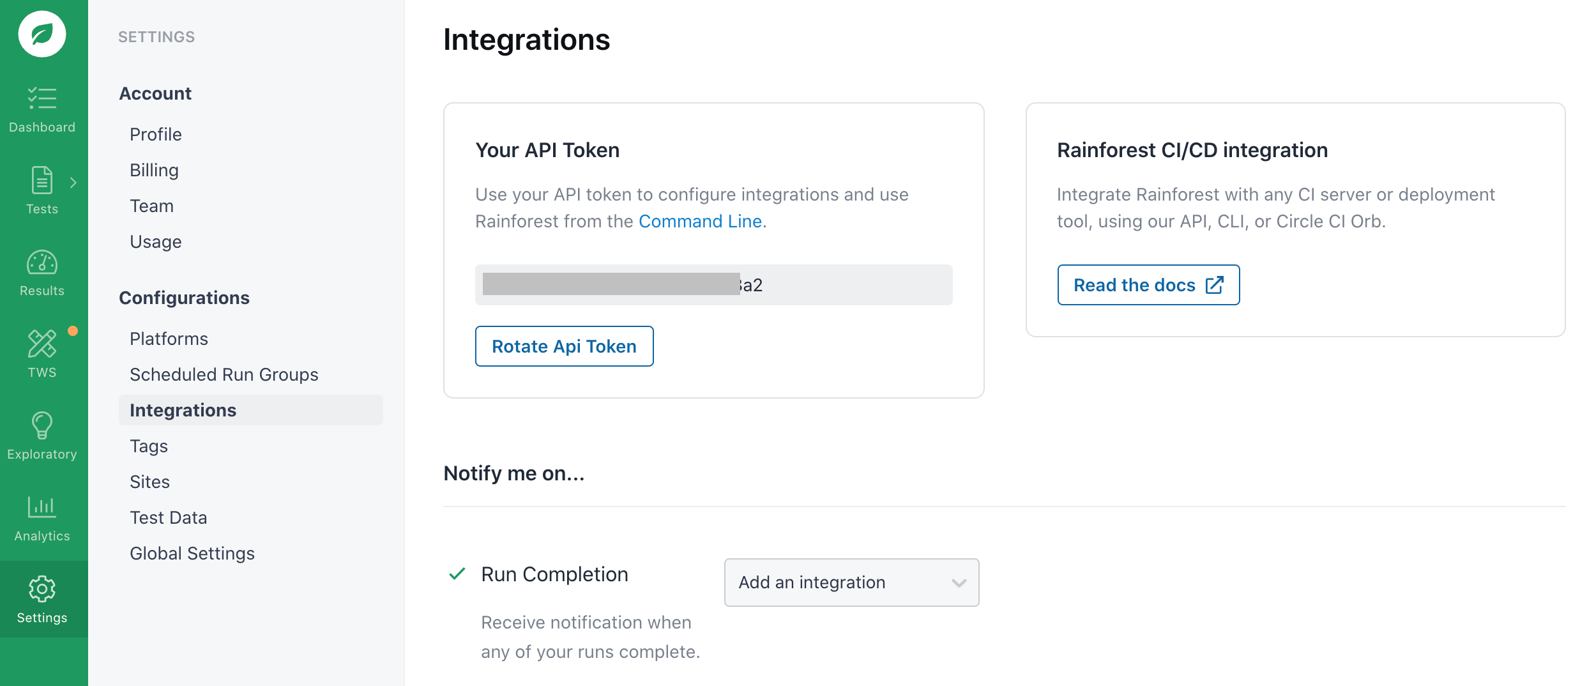This screenshot has width=1580, height=686.
Task: Open the TWS tools icon
Action: tap(42, 344)
